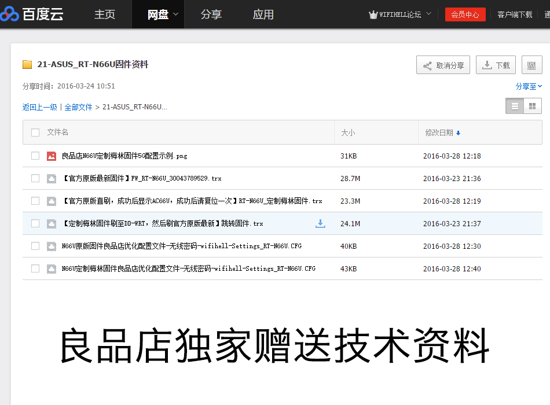The width and height of the screenshot is (550, 405).
Task: Open the 分享至 dropdown
Action: (x=529, y=86)
